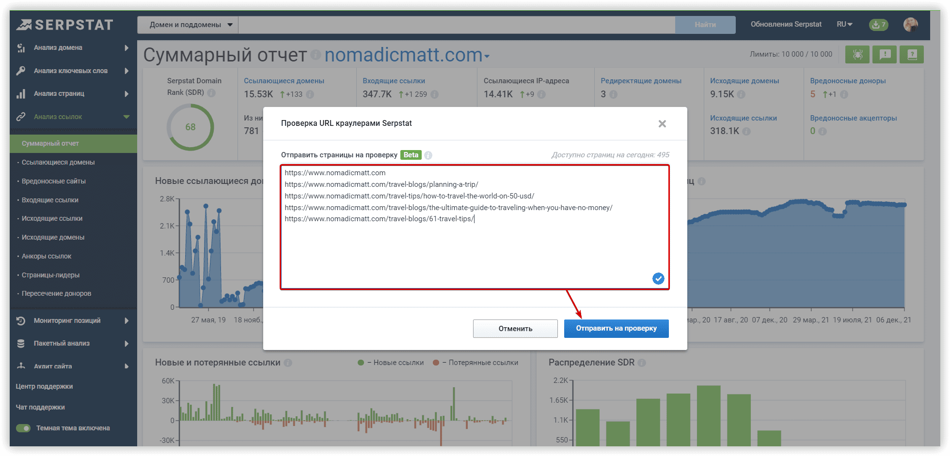
Task: Open the downloads badge showing 7
Action: pos(878,25)
